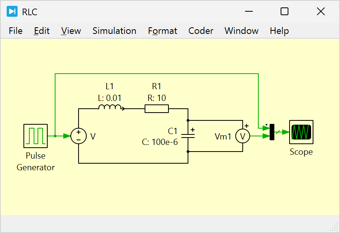
Task: Open the View menu
Action: coord(71,31)
